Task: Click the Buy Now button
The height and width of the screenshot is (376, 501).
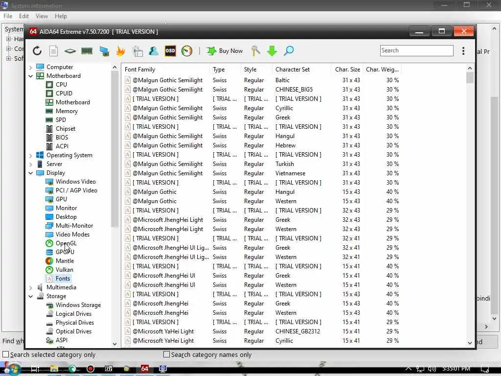Action: [x=224, y=51]
